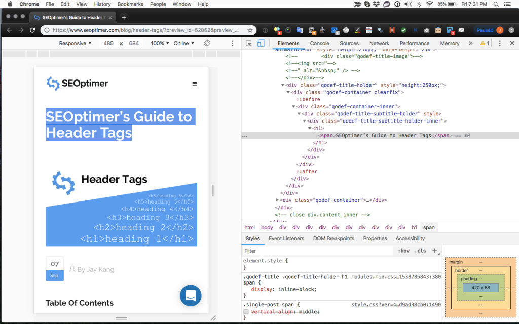Click the rotate screen orientation icon
The height and width of the screenshot is (324, 519).
coord(207,43)
